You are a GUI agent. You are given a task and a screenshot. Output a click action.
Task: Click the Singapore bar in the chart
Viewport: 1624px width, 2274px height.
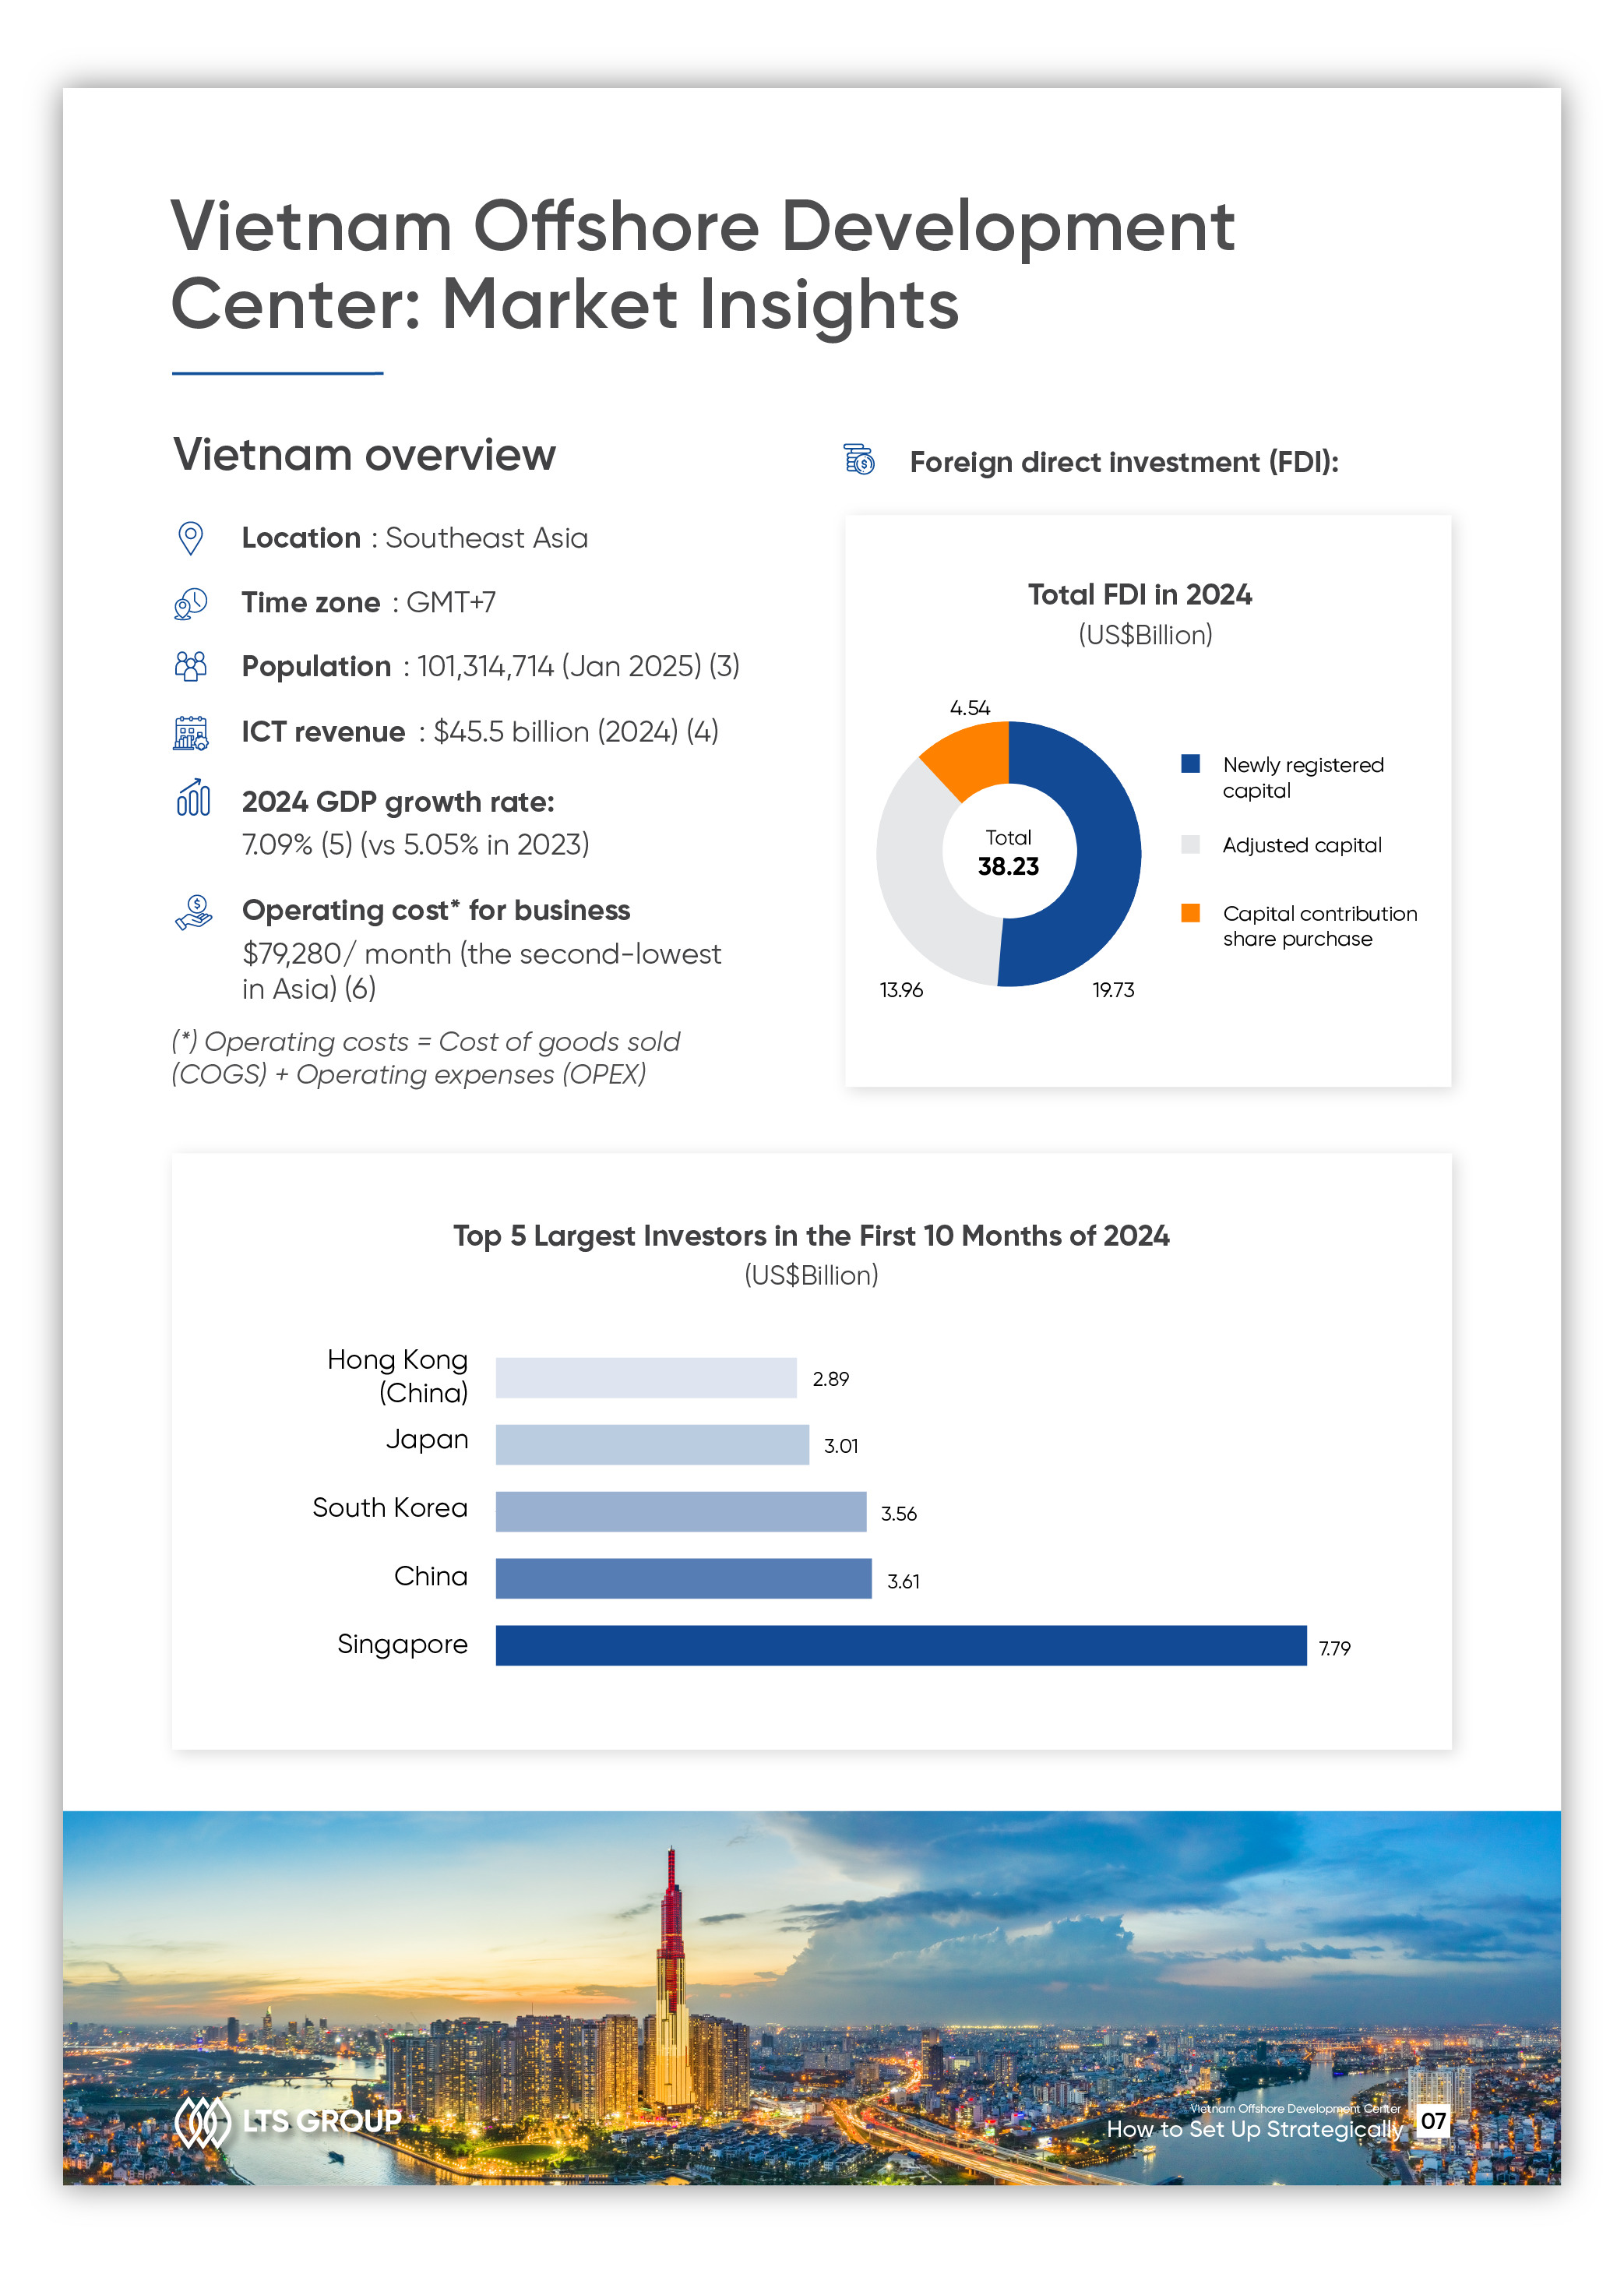901,1645
